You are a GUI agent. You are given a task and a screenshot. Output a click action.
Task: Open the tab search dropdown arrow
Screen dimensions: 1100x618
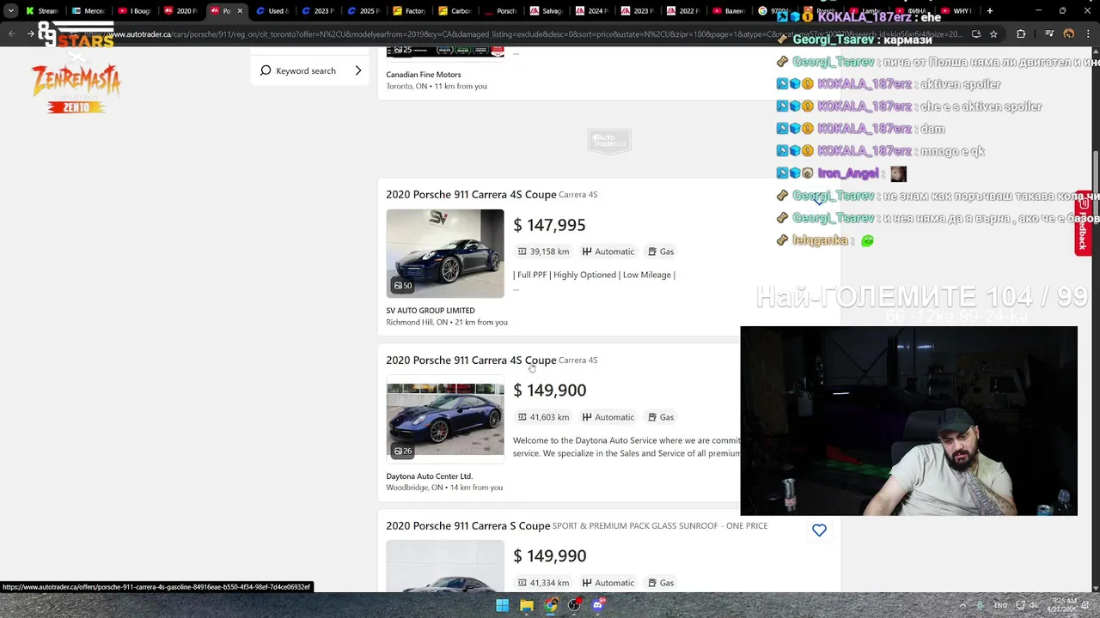pyautogui.click(x=10, y=11)
